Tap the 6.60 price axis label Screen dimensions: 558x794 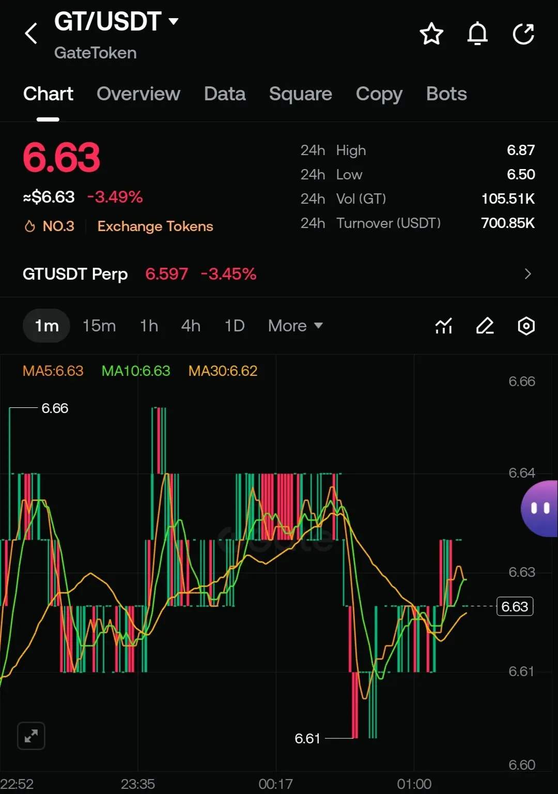[522, 765]
